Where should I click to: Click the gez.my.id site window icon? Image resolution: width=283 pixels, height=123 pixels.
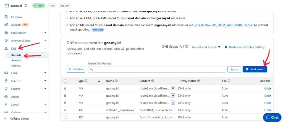7,6
